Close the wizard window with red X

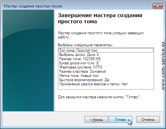pos(158,6)
